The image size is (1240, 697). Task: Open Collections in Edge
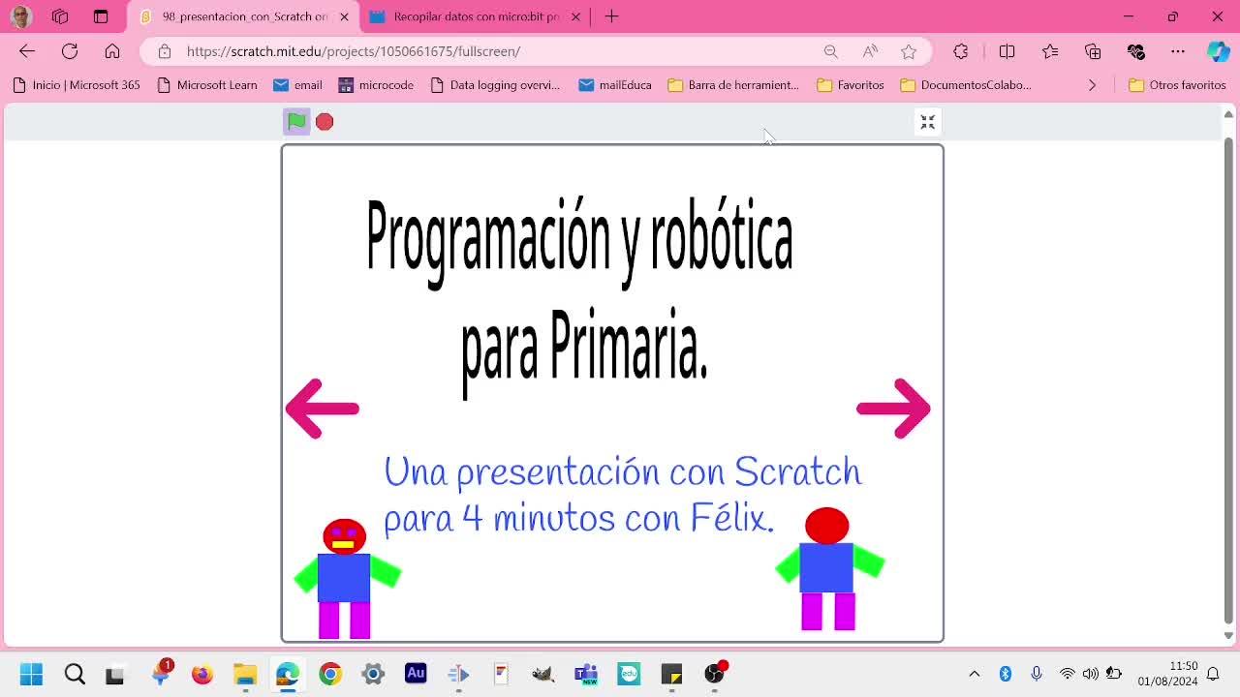click(1093, 51)
